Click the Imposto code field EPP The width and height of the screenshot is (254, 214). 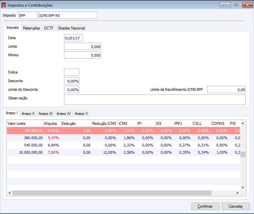click(28, 15)
